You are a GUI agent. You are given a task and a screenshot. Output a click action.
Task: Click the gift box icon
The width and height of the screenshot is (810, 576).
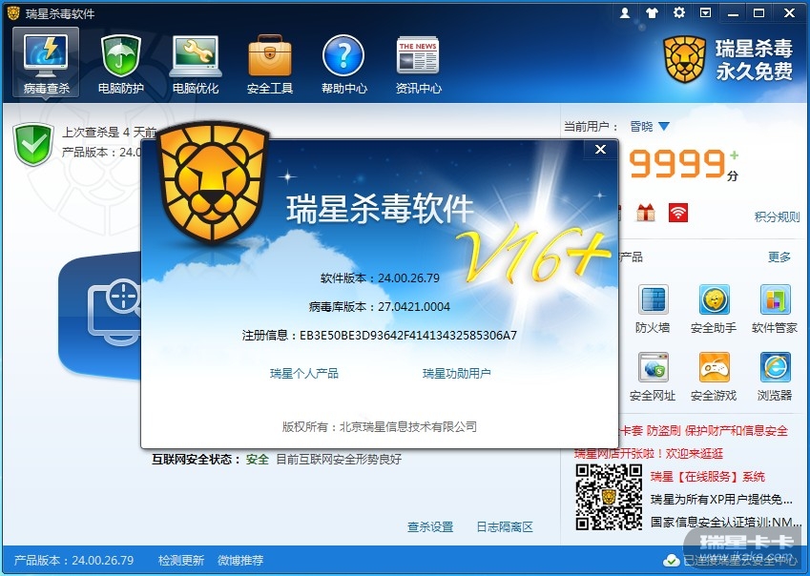coord(646,212)
